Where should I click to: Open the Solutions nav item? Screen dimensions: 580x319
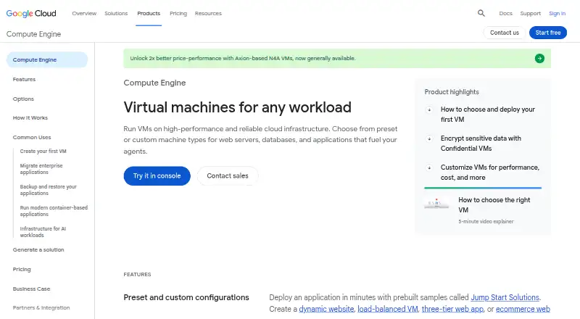[116, 13]
